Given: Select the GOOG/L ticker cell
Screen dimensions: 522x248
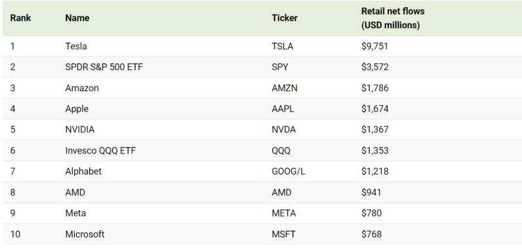Looking at the screenshot, I should [x=289, y=171].
